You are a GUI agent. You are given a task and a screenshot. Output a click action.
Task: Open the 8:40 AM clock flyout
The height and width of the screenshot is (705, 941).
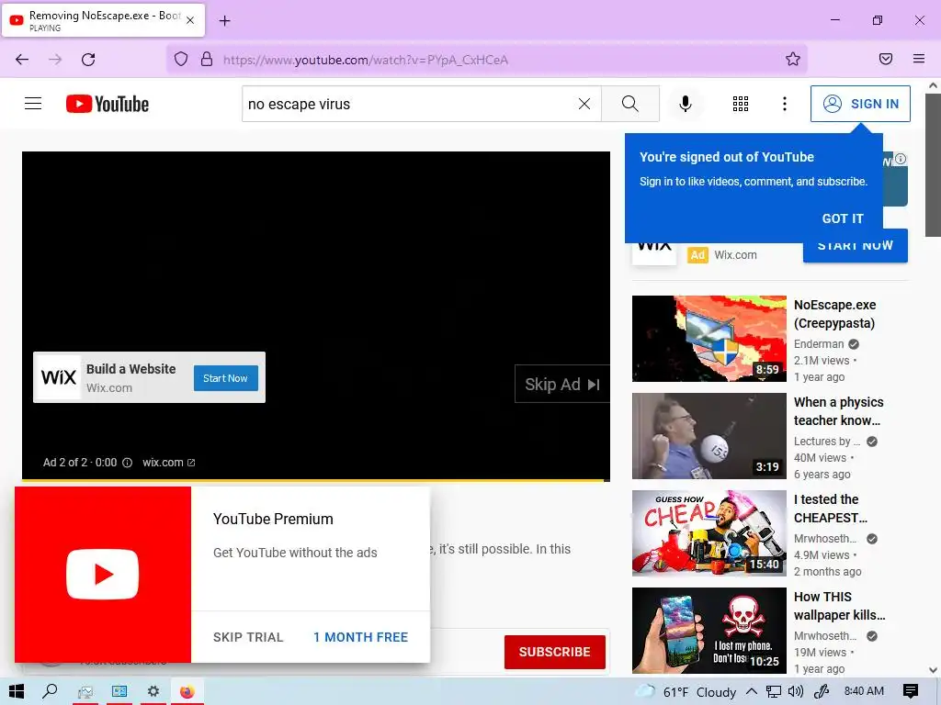pyautogui.click(x=864, y=691)
